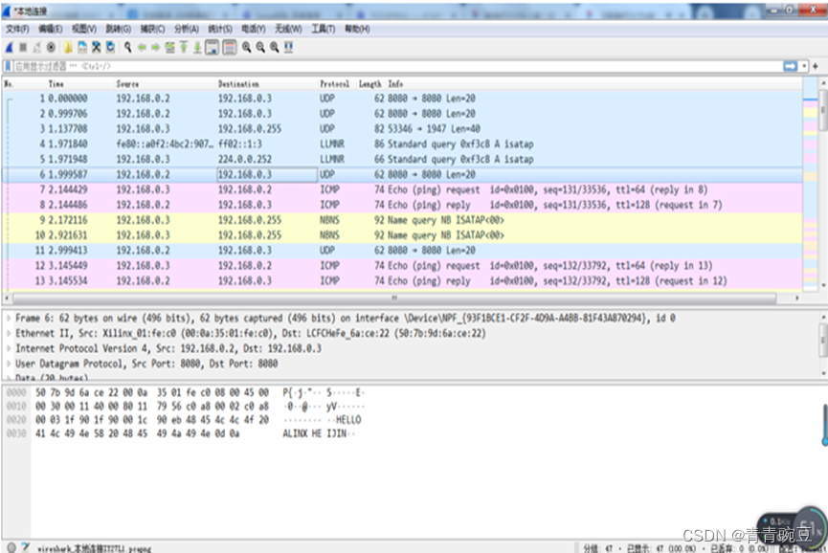Sort packets by Time column header

pyautogui.click(x=56, y=84)
